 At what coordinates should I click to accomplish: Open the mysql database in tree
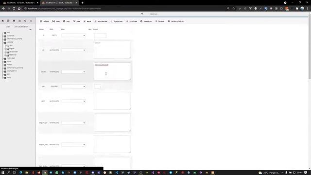(x=9, y=61)
